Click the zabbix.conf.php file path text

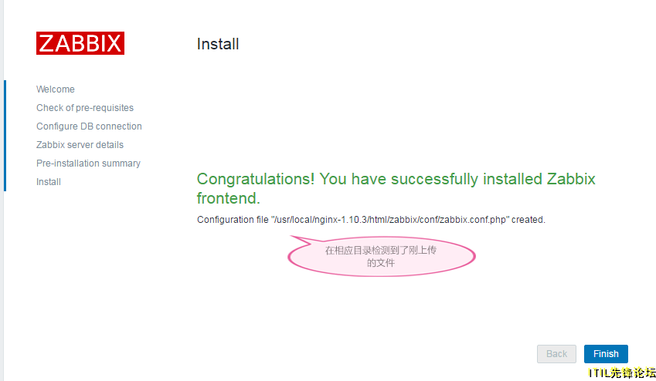pos(390,220)
